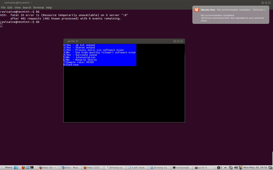The image size is (273, 170).
Task: Click the 'fatal IO error 11' terminal line
Action: (64, 15)
